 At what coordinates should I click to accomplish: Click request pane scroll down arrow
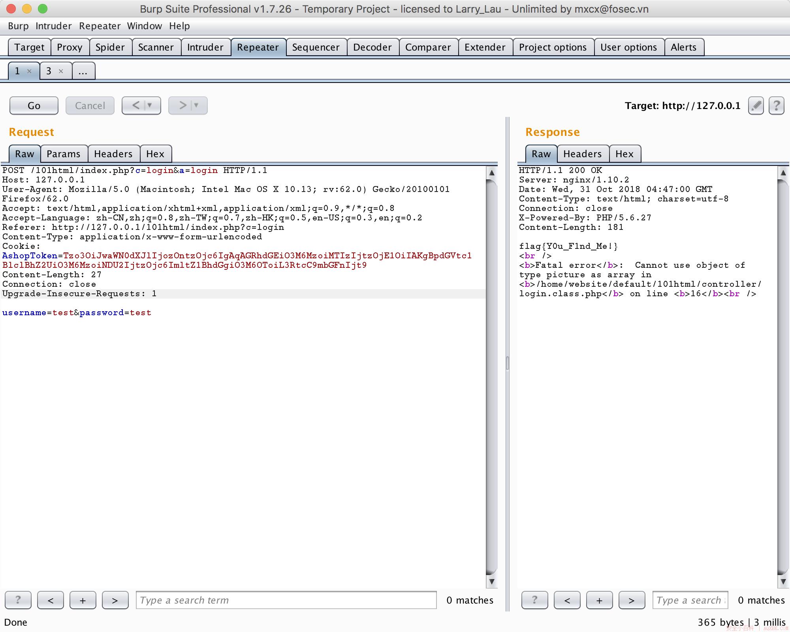coord(492,581)
